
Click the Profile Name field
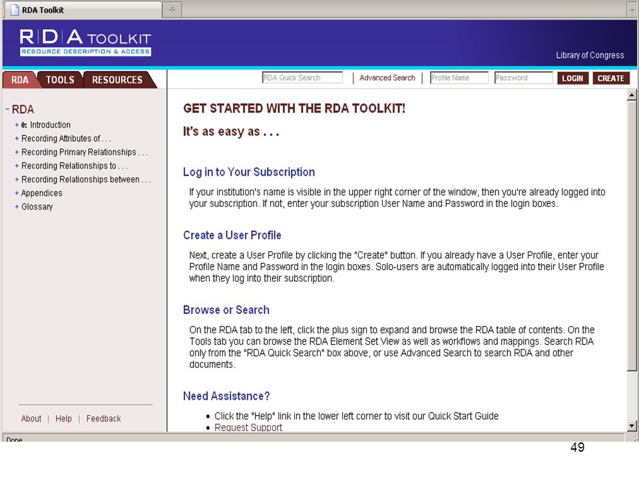(x=459, y=78)
